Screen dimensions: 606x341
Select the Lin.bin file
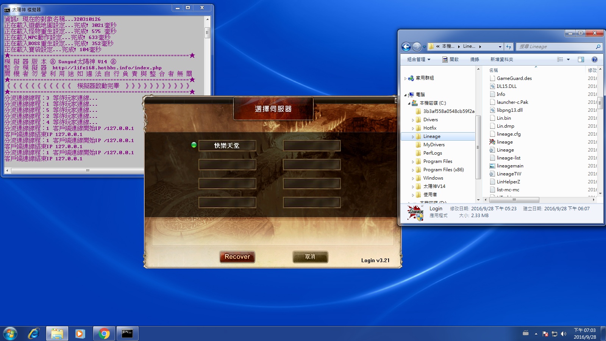tap(504, 118)
